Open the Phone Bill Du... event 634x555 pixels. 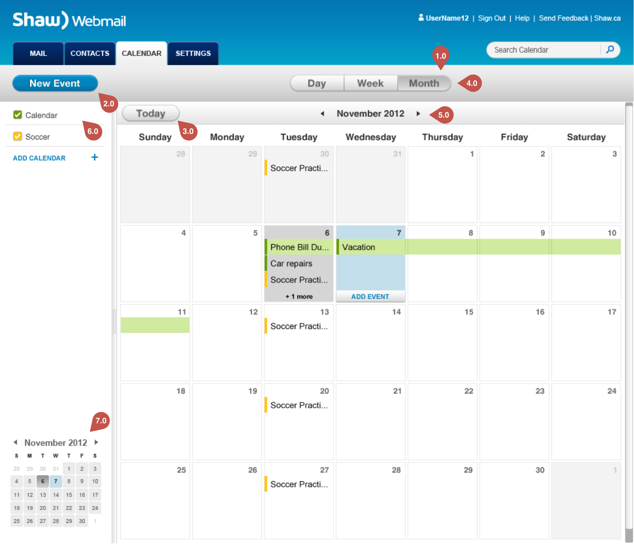point(299,247)
